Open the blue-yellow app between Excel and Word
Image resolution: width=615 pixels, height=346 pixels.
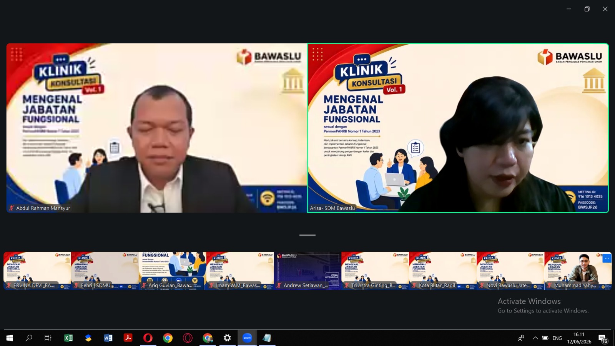[x=88, y=338]
